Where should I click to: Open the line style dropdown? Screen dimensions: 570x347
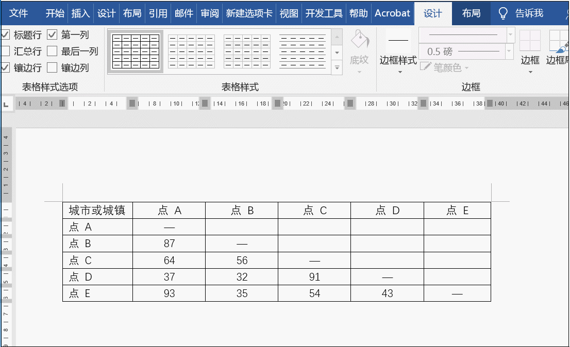point(510,35)
